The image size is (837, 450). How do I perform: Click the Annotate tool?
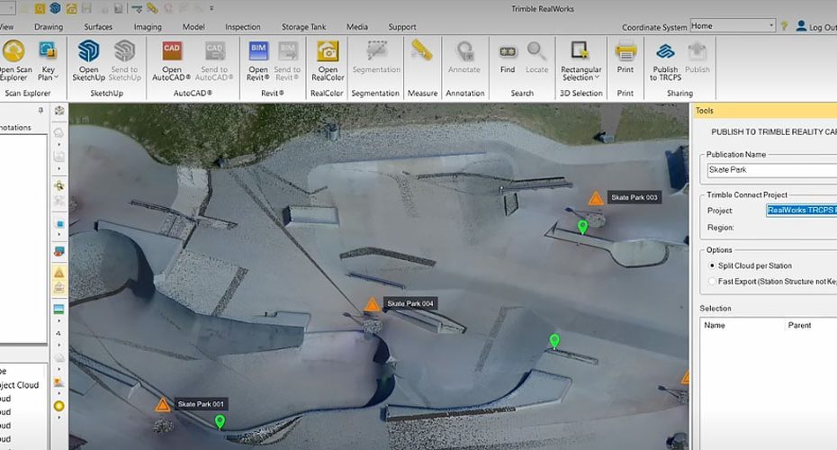pyautogui.click(x=464, y=58)
